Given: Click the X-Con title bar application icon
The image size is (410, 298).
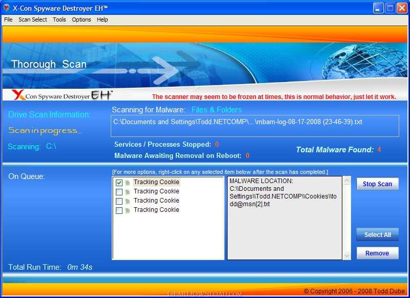Looking at the screenshot, I should click(x=7, y=8).
